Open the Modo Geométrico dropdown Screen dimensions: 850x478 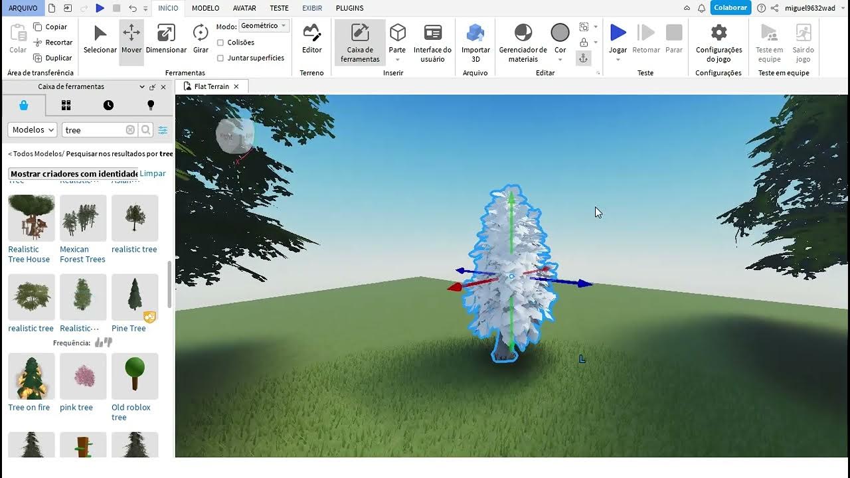264,26
